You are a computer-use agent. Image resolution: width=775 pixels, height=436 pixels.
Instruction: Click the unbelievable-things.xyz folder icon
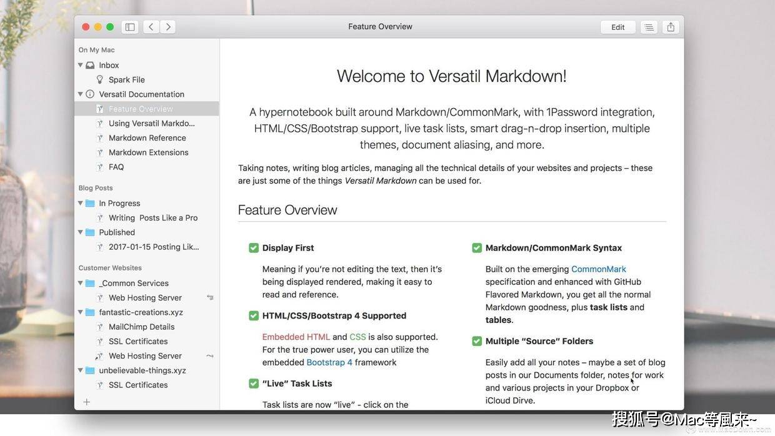click(90, 370)
